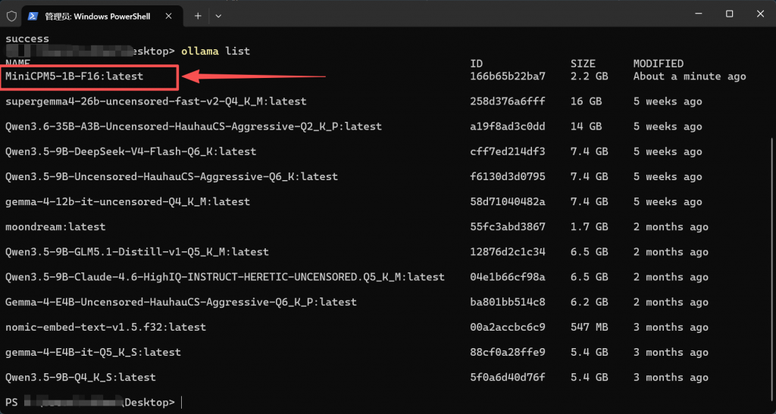The width and height of the screenshot is (776, 414).
Task: Minimize the terminal window
Action: click(x=698, y=14)
